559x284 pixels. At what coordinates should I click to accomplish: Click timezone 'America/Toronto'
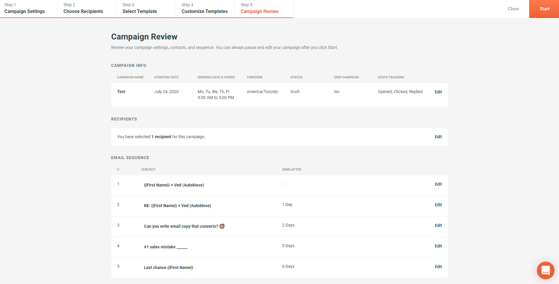click(x=262, y=92)
